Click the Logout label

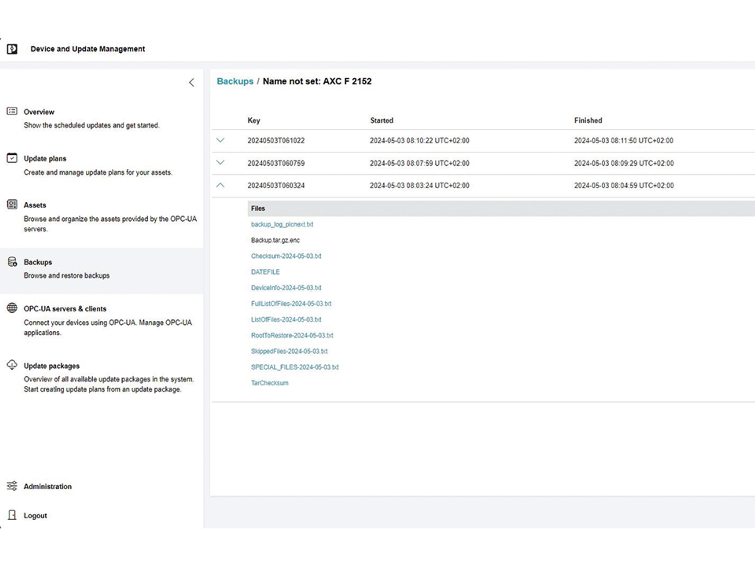click(x=35, y=515)
